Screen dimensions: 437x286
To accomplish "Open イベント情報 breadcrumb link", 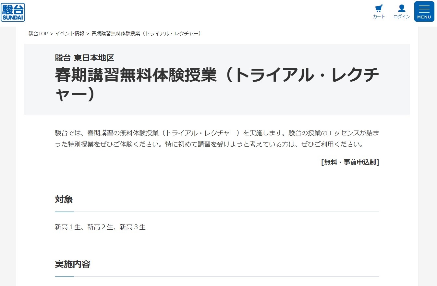I will pos(69,33).
